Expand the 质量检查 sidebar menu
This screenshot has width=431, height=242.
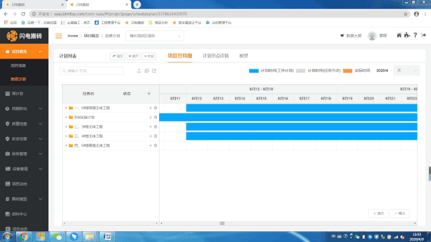(x=24, y=124)
